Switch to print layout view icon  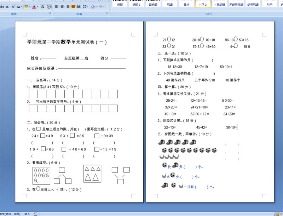(277, 214)
